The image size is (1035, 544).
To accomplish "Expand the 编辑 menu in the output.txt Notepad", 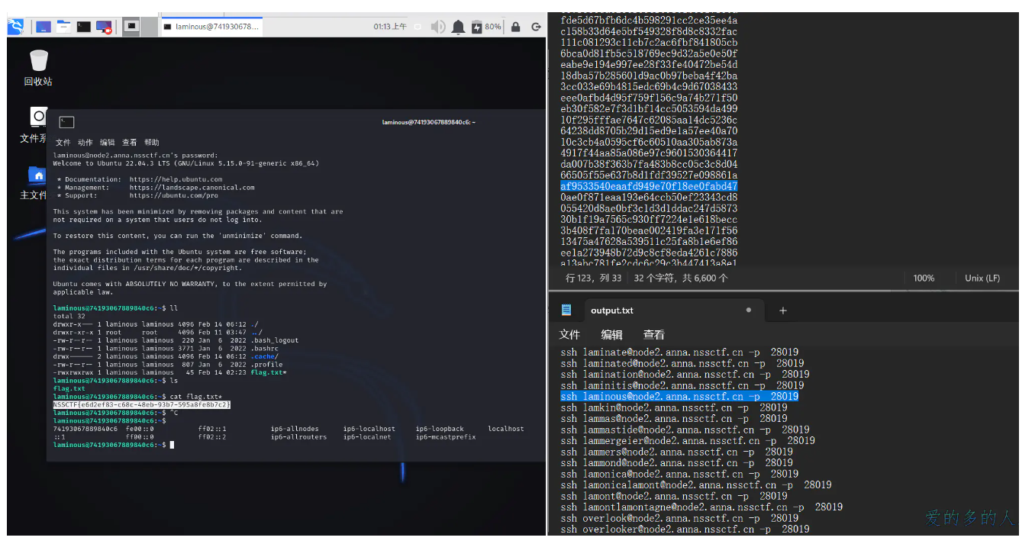I will 611,335.
